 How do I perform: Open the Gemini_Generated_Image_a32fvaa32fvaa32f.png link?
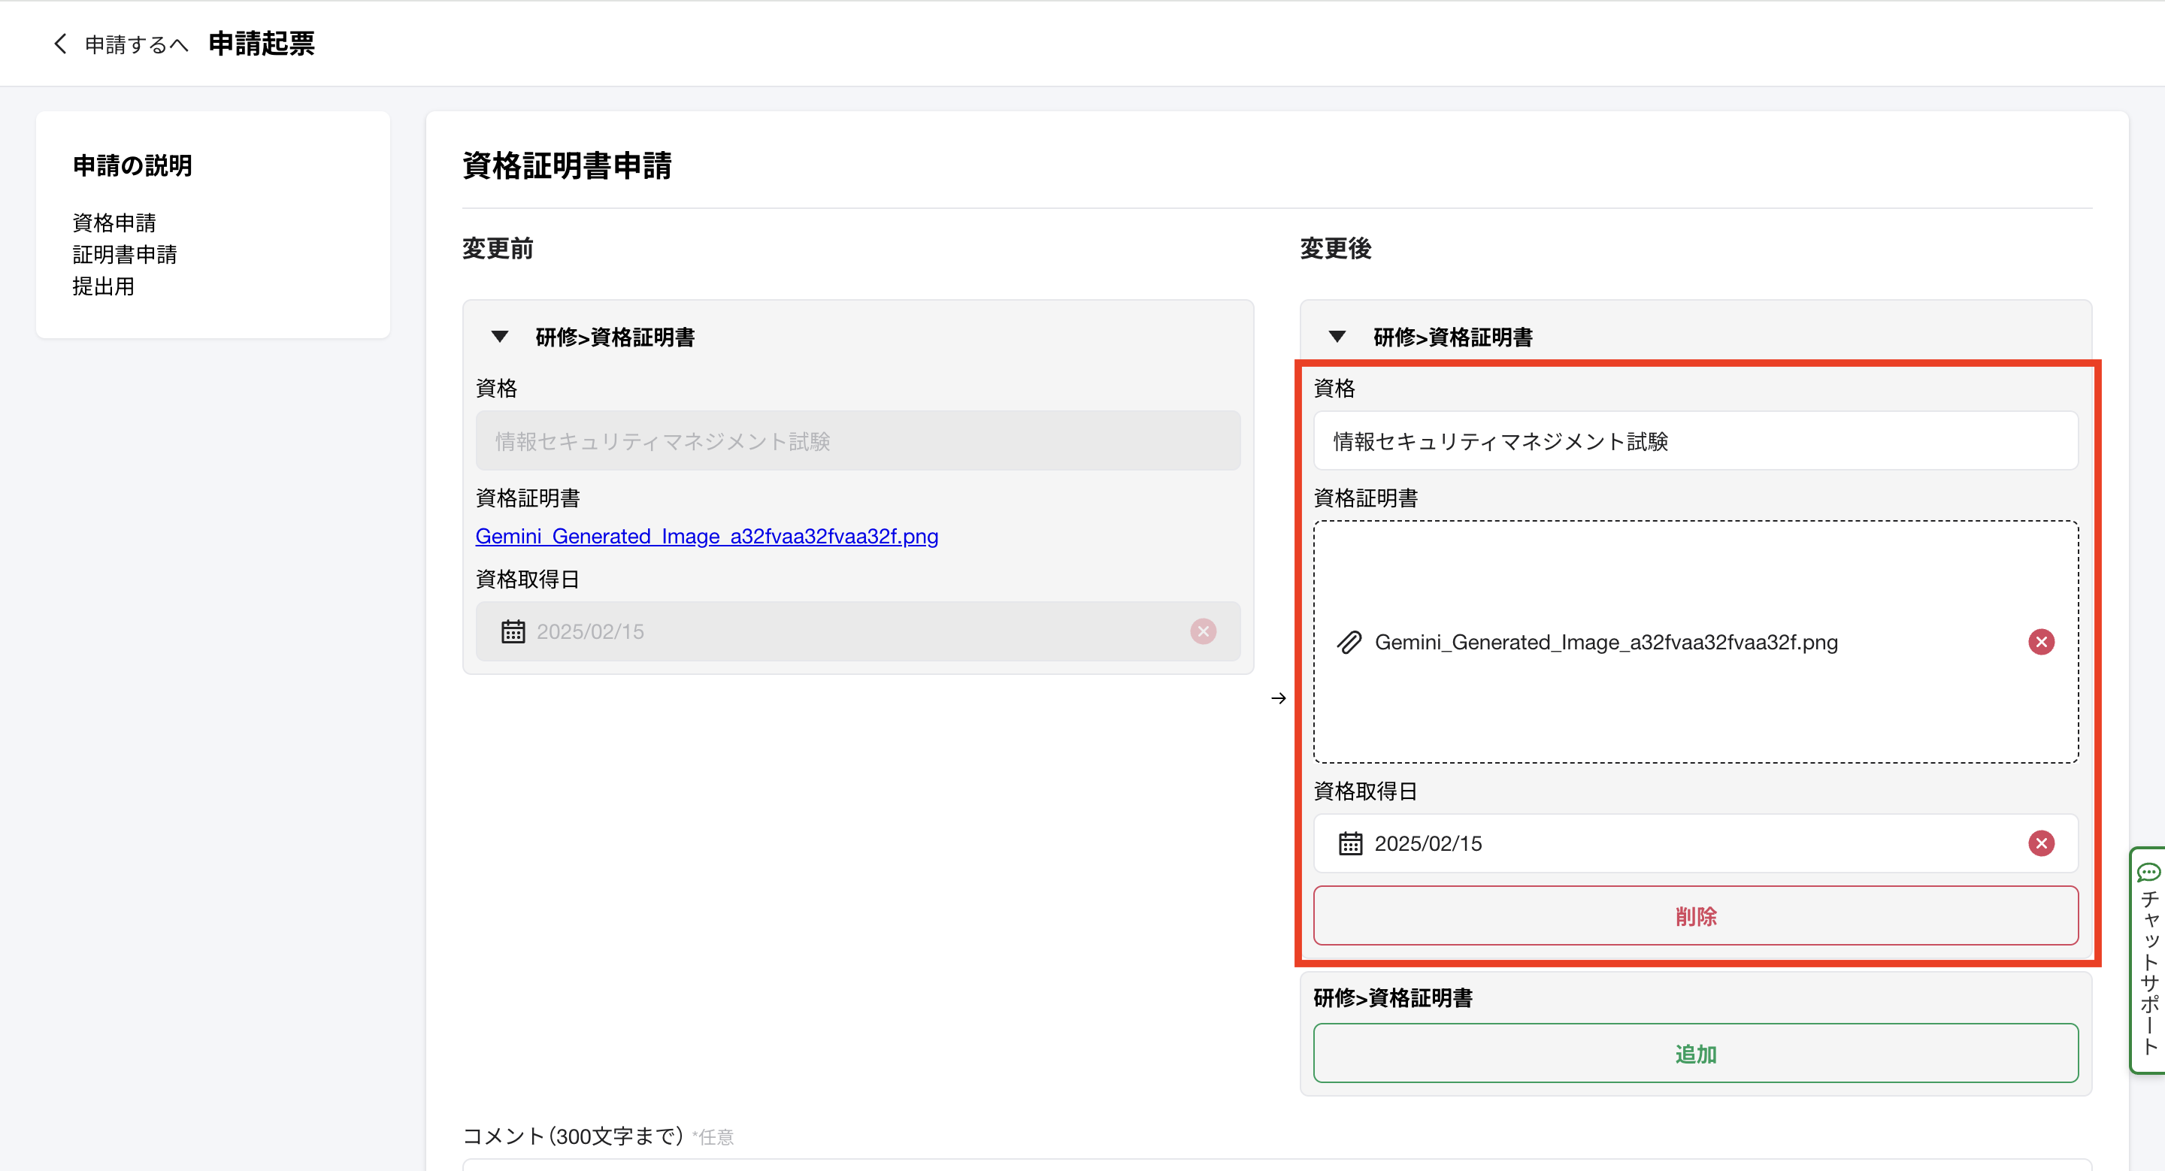click(x=706, y=536)
